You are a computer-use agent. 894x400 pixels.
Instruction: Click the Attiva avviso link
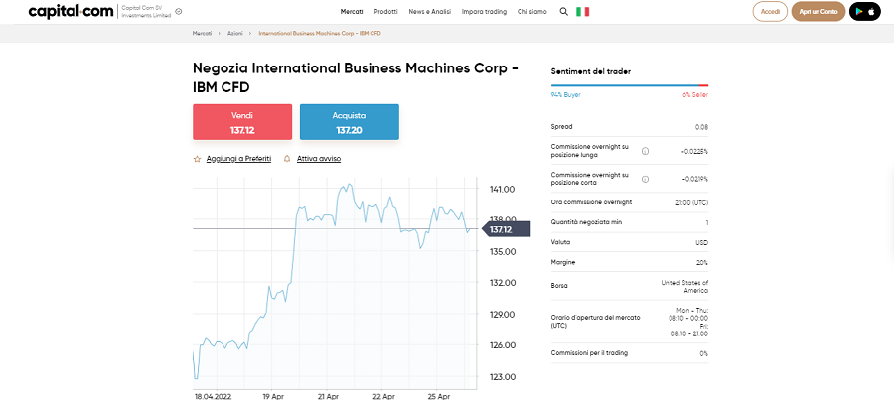[319, 159]
